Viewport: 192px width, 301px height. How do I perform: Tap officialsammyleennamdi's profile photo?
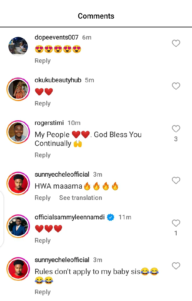(18, 226)
